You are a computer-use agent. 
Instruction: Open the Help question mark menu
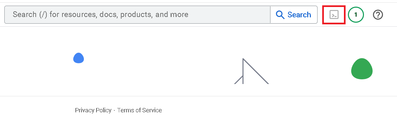click(378, 15)
